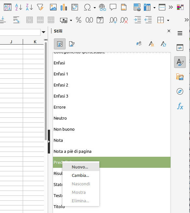Open headers and footers icon
Screen dimensions: 190x213
pos(124,7)
